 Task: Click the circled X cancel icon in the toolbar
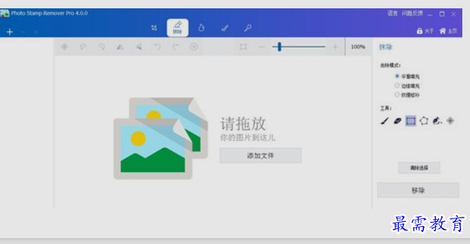[x=194, y=47]
